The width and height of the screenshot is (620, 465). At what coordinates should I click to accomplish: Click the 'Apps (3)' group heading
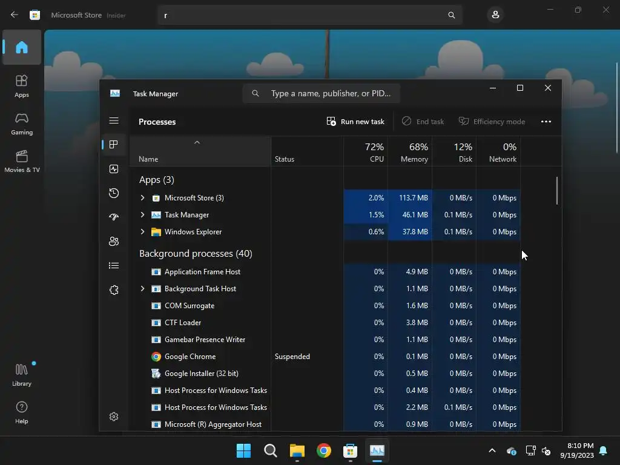tap(157, 180)
